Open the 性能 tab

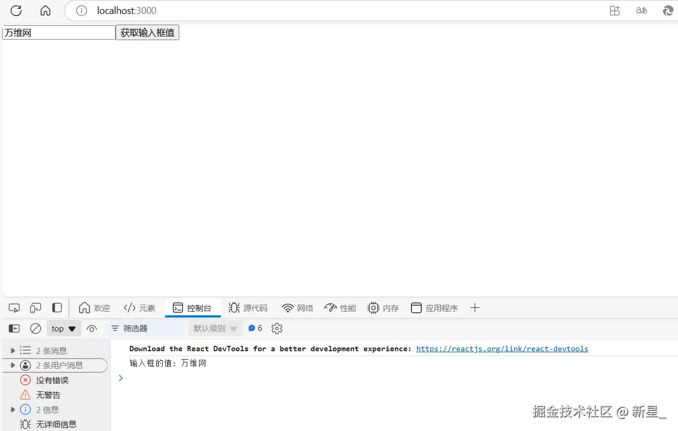(340, 308)
